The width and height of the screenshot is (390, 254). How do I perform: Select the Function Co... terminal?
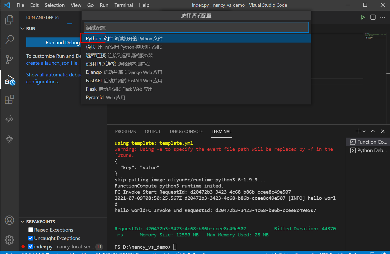point(368,142)
